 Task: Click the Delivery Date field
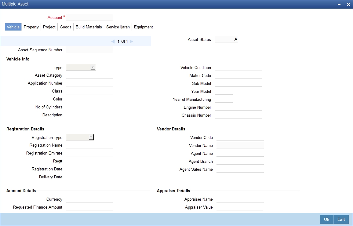tap(81, 177)
